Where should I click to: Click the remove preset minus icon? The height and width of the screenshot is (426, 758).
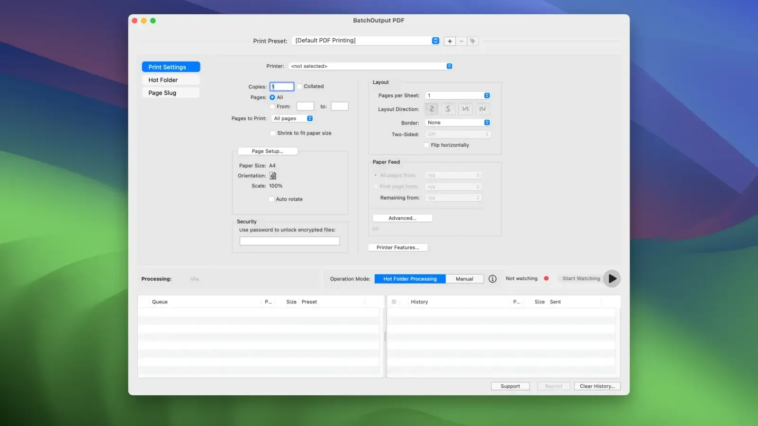[461, 41]
